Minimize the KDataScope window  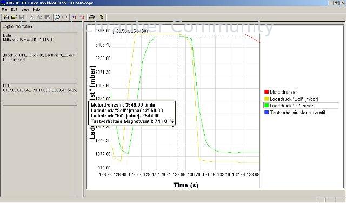click(x=331, y=3)
